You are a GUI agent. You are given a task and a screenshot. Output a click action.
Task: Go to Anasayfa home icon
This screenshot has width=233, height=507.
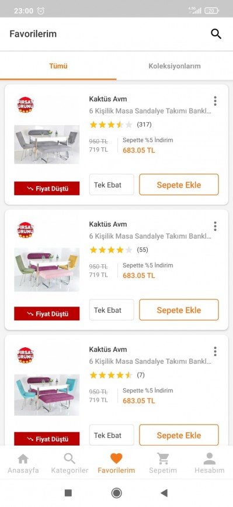pyautogui.click(x=23, y=458)
